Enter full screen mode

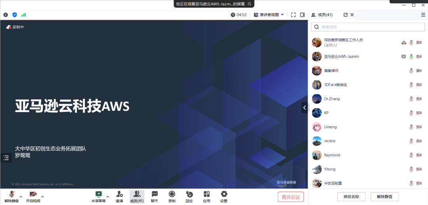click(293, 15)
